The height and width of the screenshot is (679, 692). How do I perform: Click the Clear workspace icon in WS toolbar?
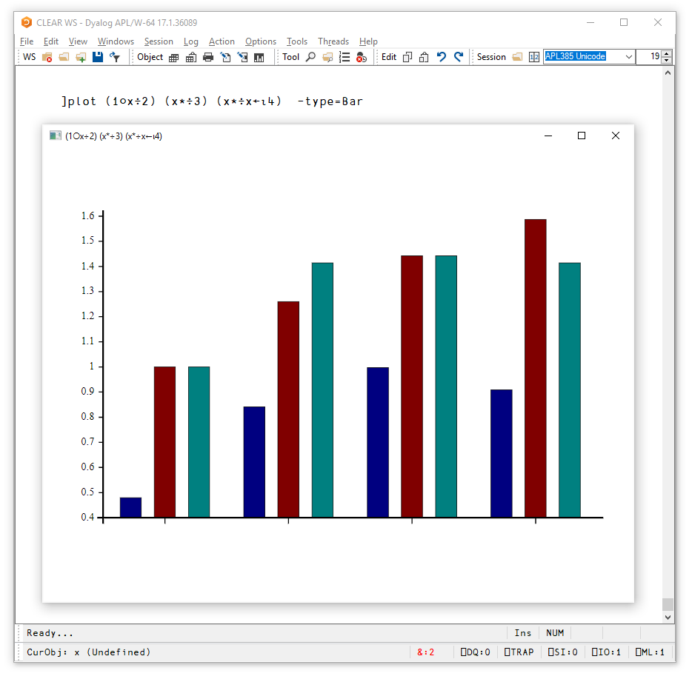47,57
